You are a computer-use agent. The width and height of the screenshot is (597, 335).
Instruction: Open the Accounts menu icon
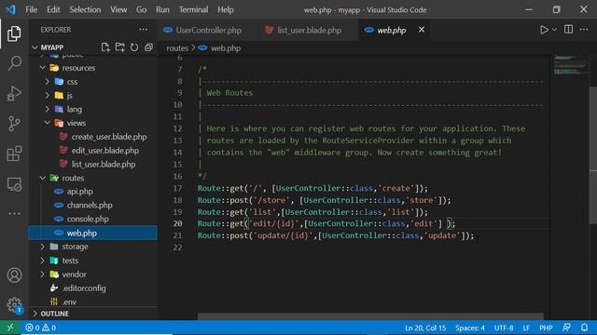pyautogui.click(x=15, y=275)
